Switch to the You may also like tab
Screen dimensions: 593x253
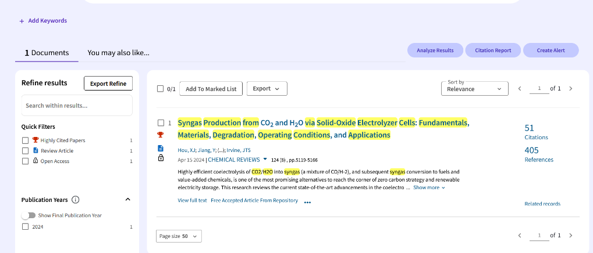pyautogui.click(x=118, y=53)
